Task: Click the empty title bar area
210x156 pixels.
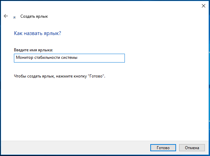Action: 102,5
